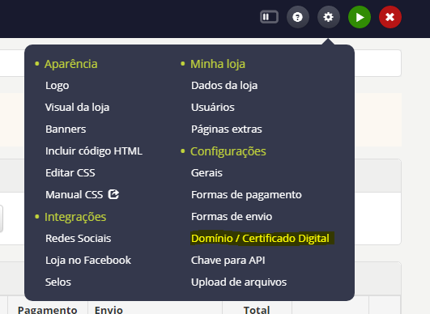The height and width of the screenshot is (314, 430).
Task: Open Chave para API
Action: tap(228, 261)
